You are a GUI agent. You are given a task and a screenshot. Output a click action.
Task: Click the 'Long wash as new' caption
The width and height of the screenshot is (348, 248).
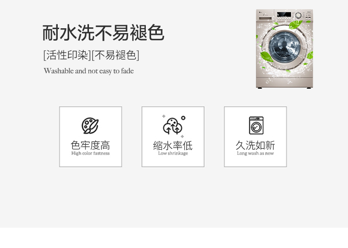(x=255, y=153)
